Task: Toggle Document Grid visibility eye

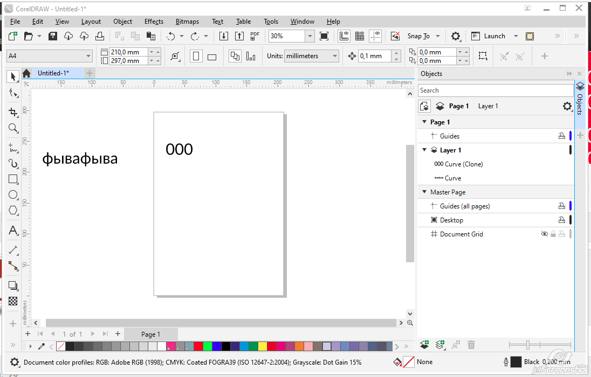Action: pos(544,234)
